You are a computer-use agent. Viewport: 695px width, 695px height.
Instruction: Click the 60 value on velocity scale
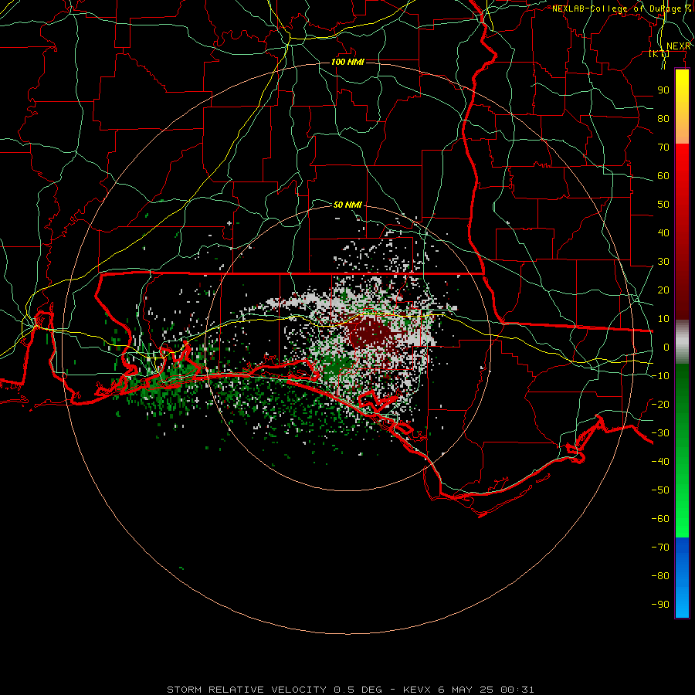tap(663, 176)
